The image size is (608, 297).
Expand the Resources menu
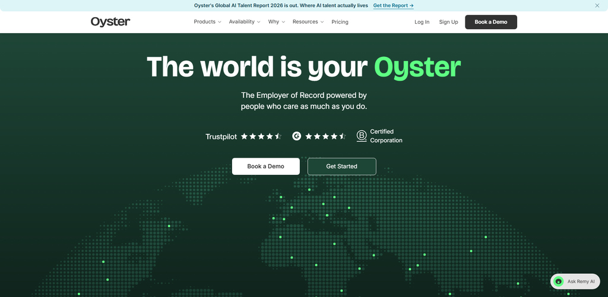point(308,22)
